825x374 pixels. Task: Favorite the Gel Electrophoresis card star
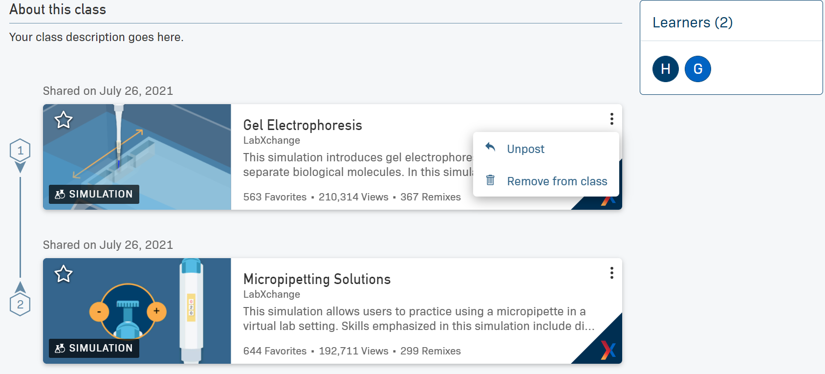[x=64, y=120]
